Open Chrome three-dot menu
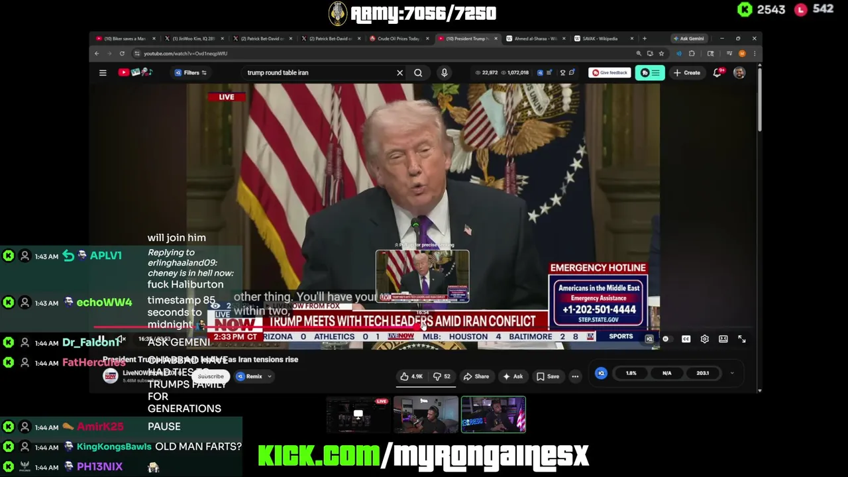 (755, 54)
